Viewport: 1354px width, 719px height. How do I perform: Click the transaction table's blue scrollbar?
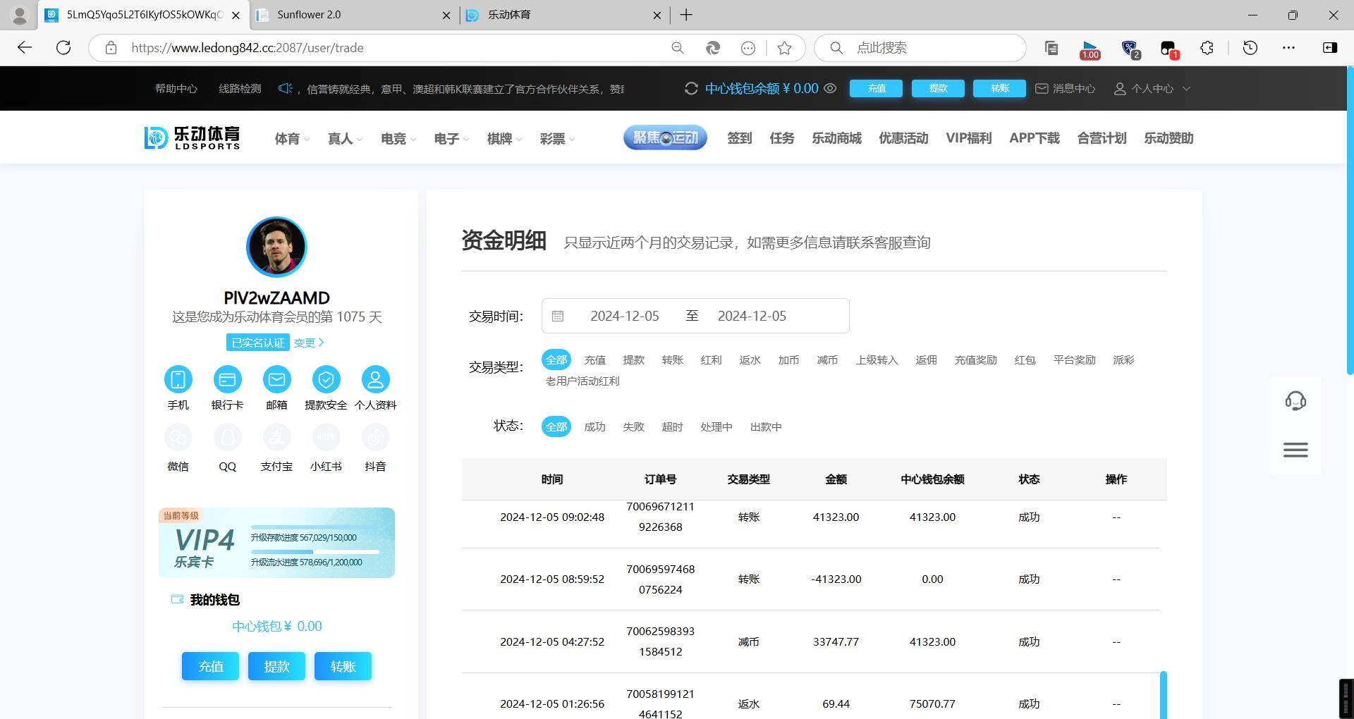(x=1163, y=694)
